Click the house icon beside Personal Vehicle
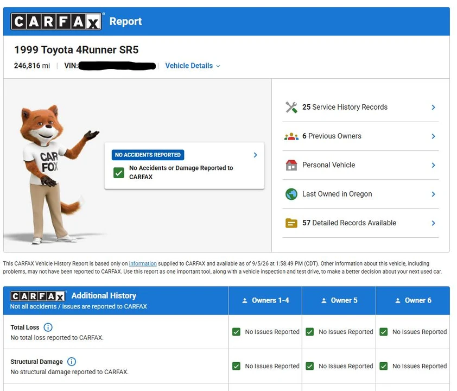 (291, 165)
